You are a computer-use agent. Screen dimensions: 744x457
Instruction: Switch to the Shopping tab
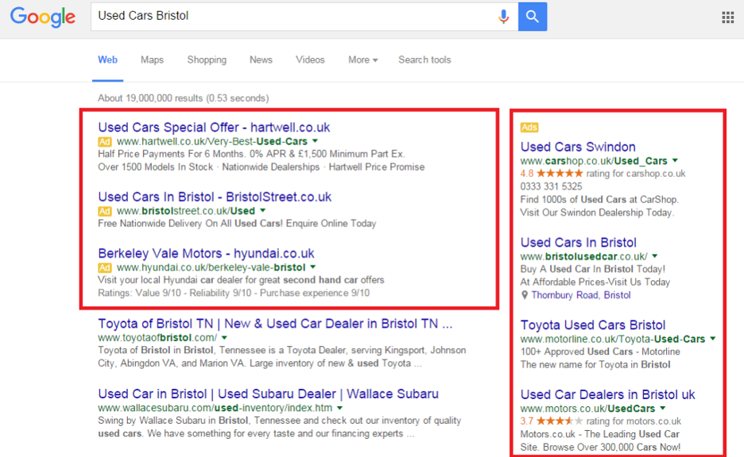point(207,60)
